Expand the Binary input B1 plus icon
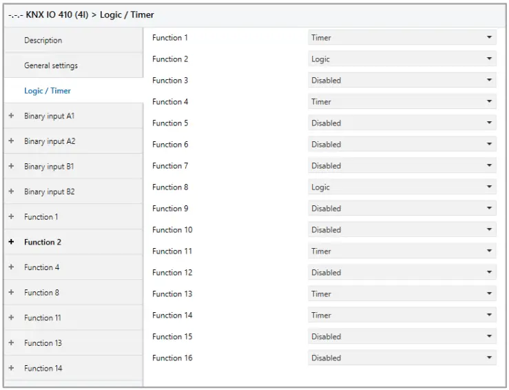 coord(11,166)
